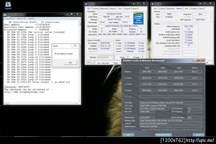Click the Save button in AIDA64 benchmark
The image size is (216, 144).
coord(128,134)
